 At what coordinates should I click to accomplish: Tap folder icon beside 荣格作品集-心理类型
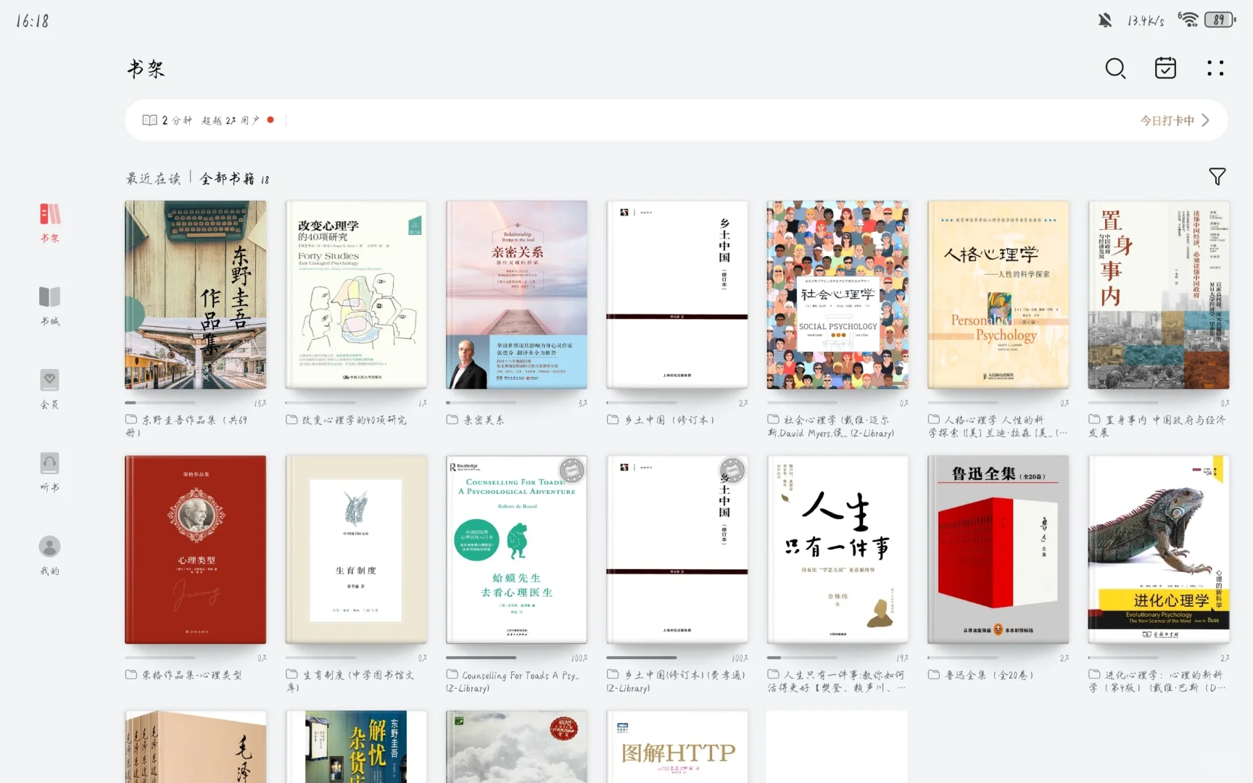point(131,674)
